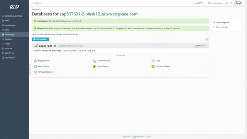Click the Export Dump link
This screenshot has height=139, width=247.
coord(44,66)
